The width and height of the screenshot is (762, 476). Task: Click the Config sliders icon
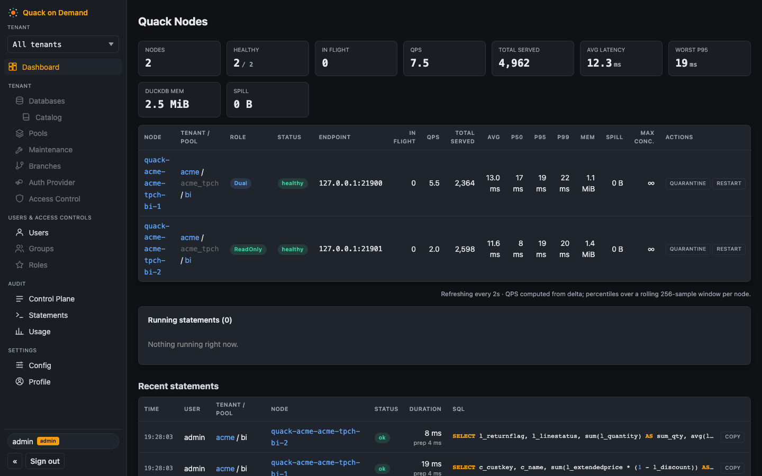click(20, 365)
